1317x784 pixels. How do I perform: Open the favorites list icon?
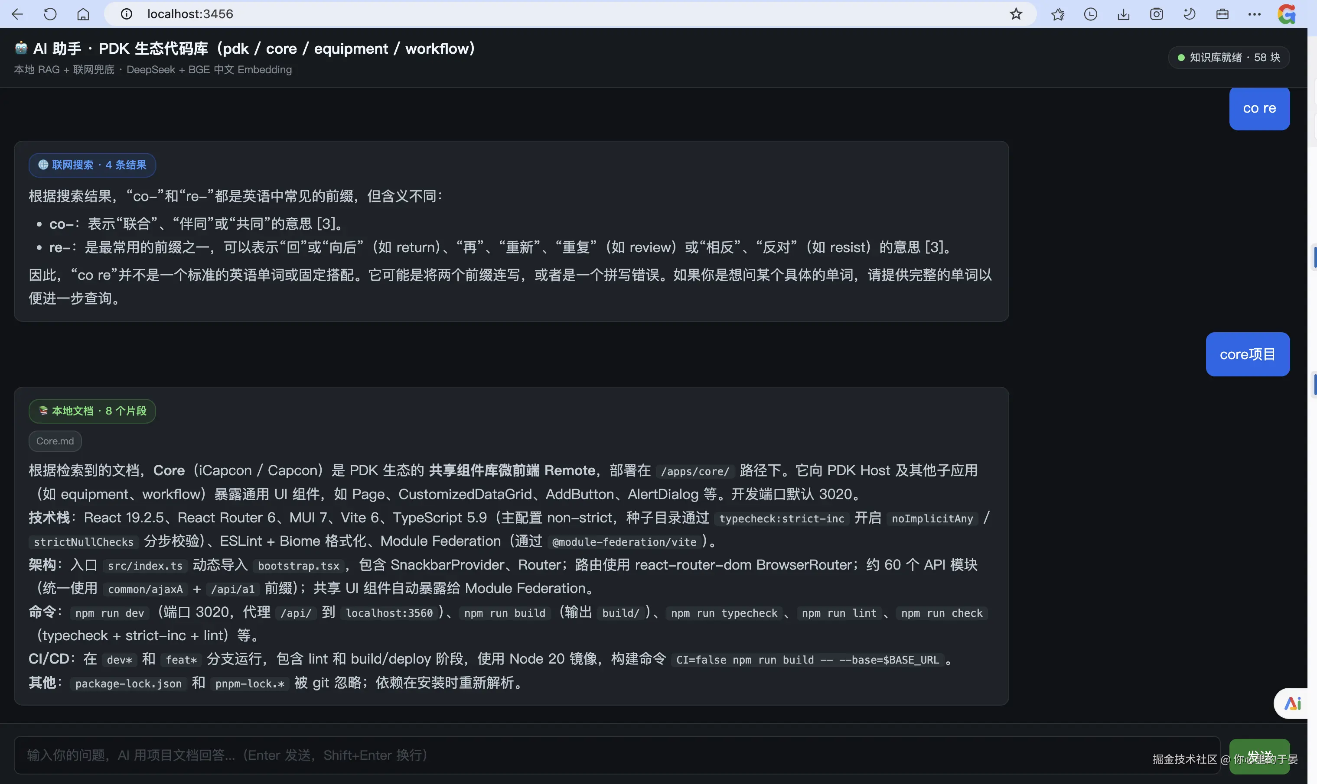tap(1058, 14)
